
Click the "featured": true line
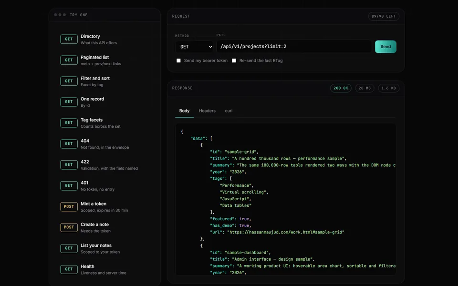click(x=230, y=219)
